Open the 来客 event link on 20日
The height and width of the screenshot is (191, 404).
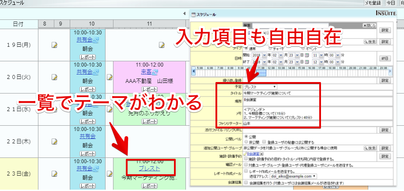[x=146, y=72]
